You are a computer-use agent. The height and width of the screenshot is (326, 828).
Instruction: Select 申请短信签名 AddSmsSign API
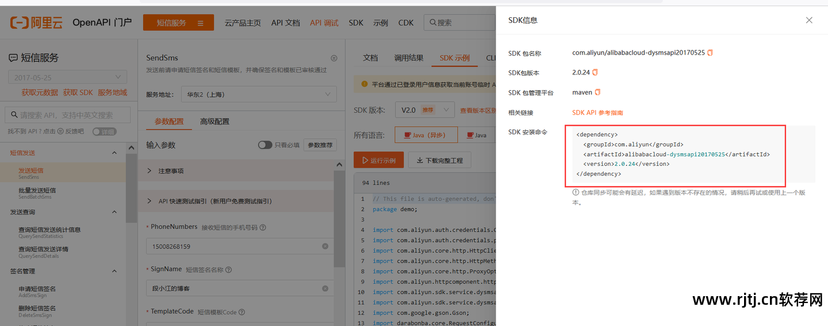(63, 292)
